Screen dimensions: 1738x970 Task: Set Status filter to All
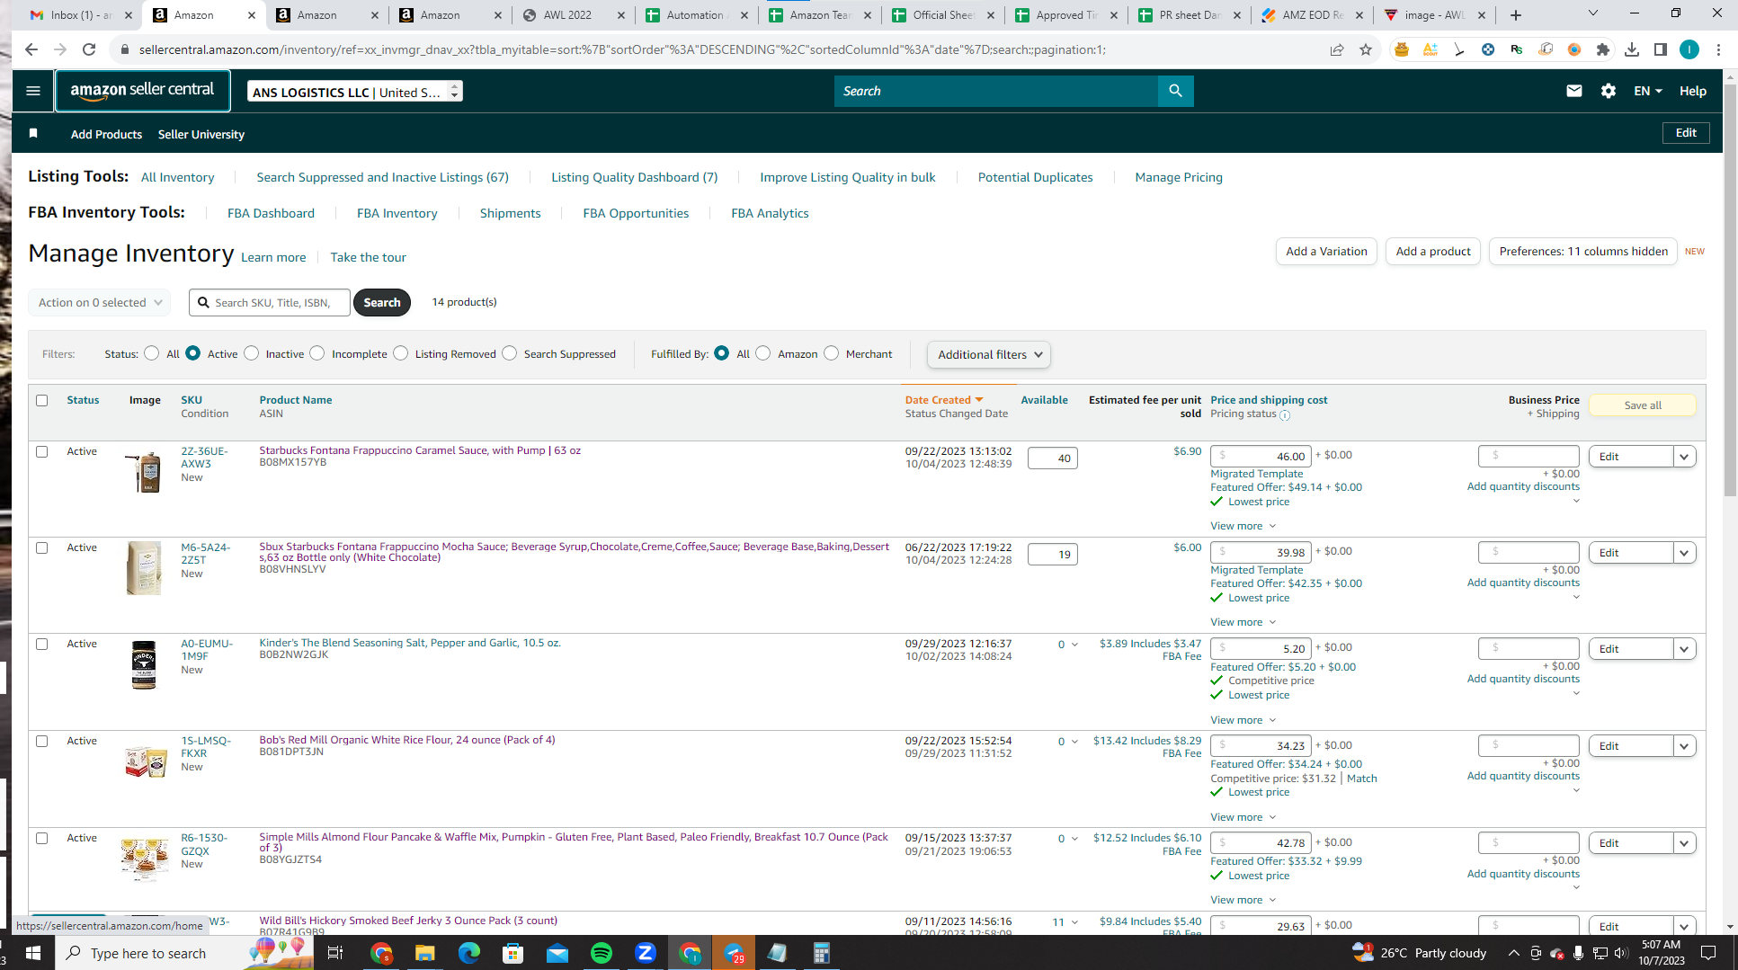click(x=152, y=353)
